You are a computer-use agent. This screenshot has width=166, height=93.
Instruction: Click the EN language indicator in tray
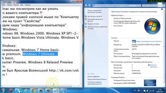point(135,90)
